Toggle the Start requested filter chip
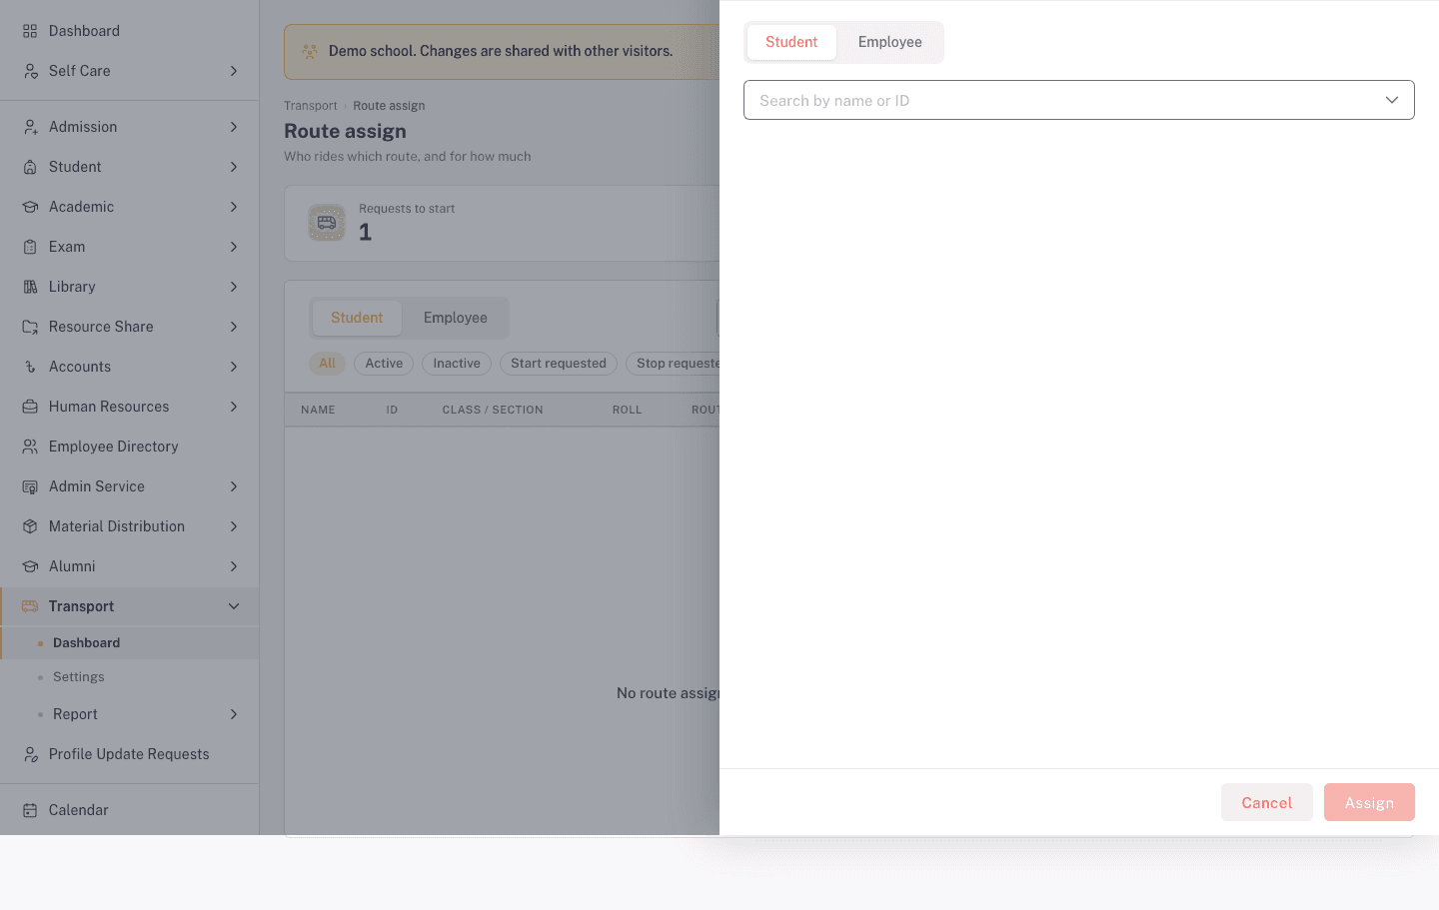Viewport: 1439px width, 910px height. [x=559, y=364]
